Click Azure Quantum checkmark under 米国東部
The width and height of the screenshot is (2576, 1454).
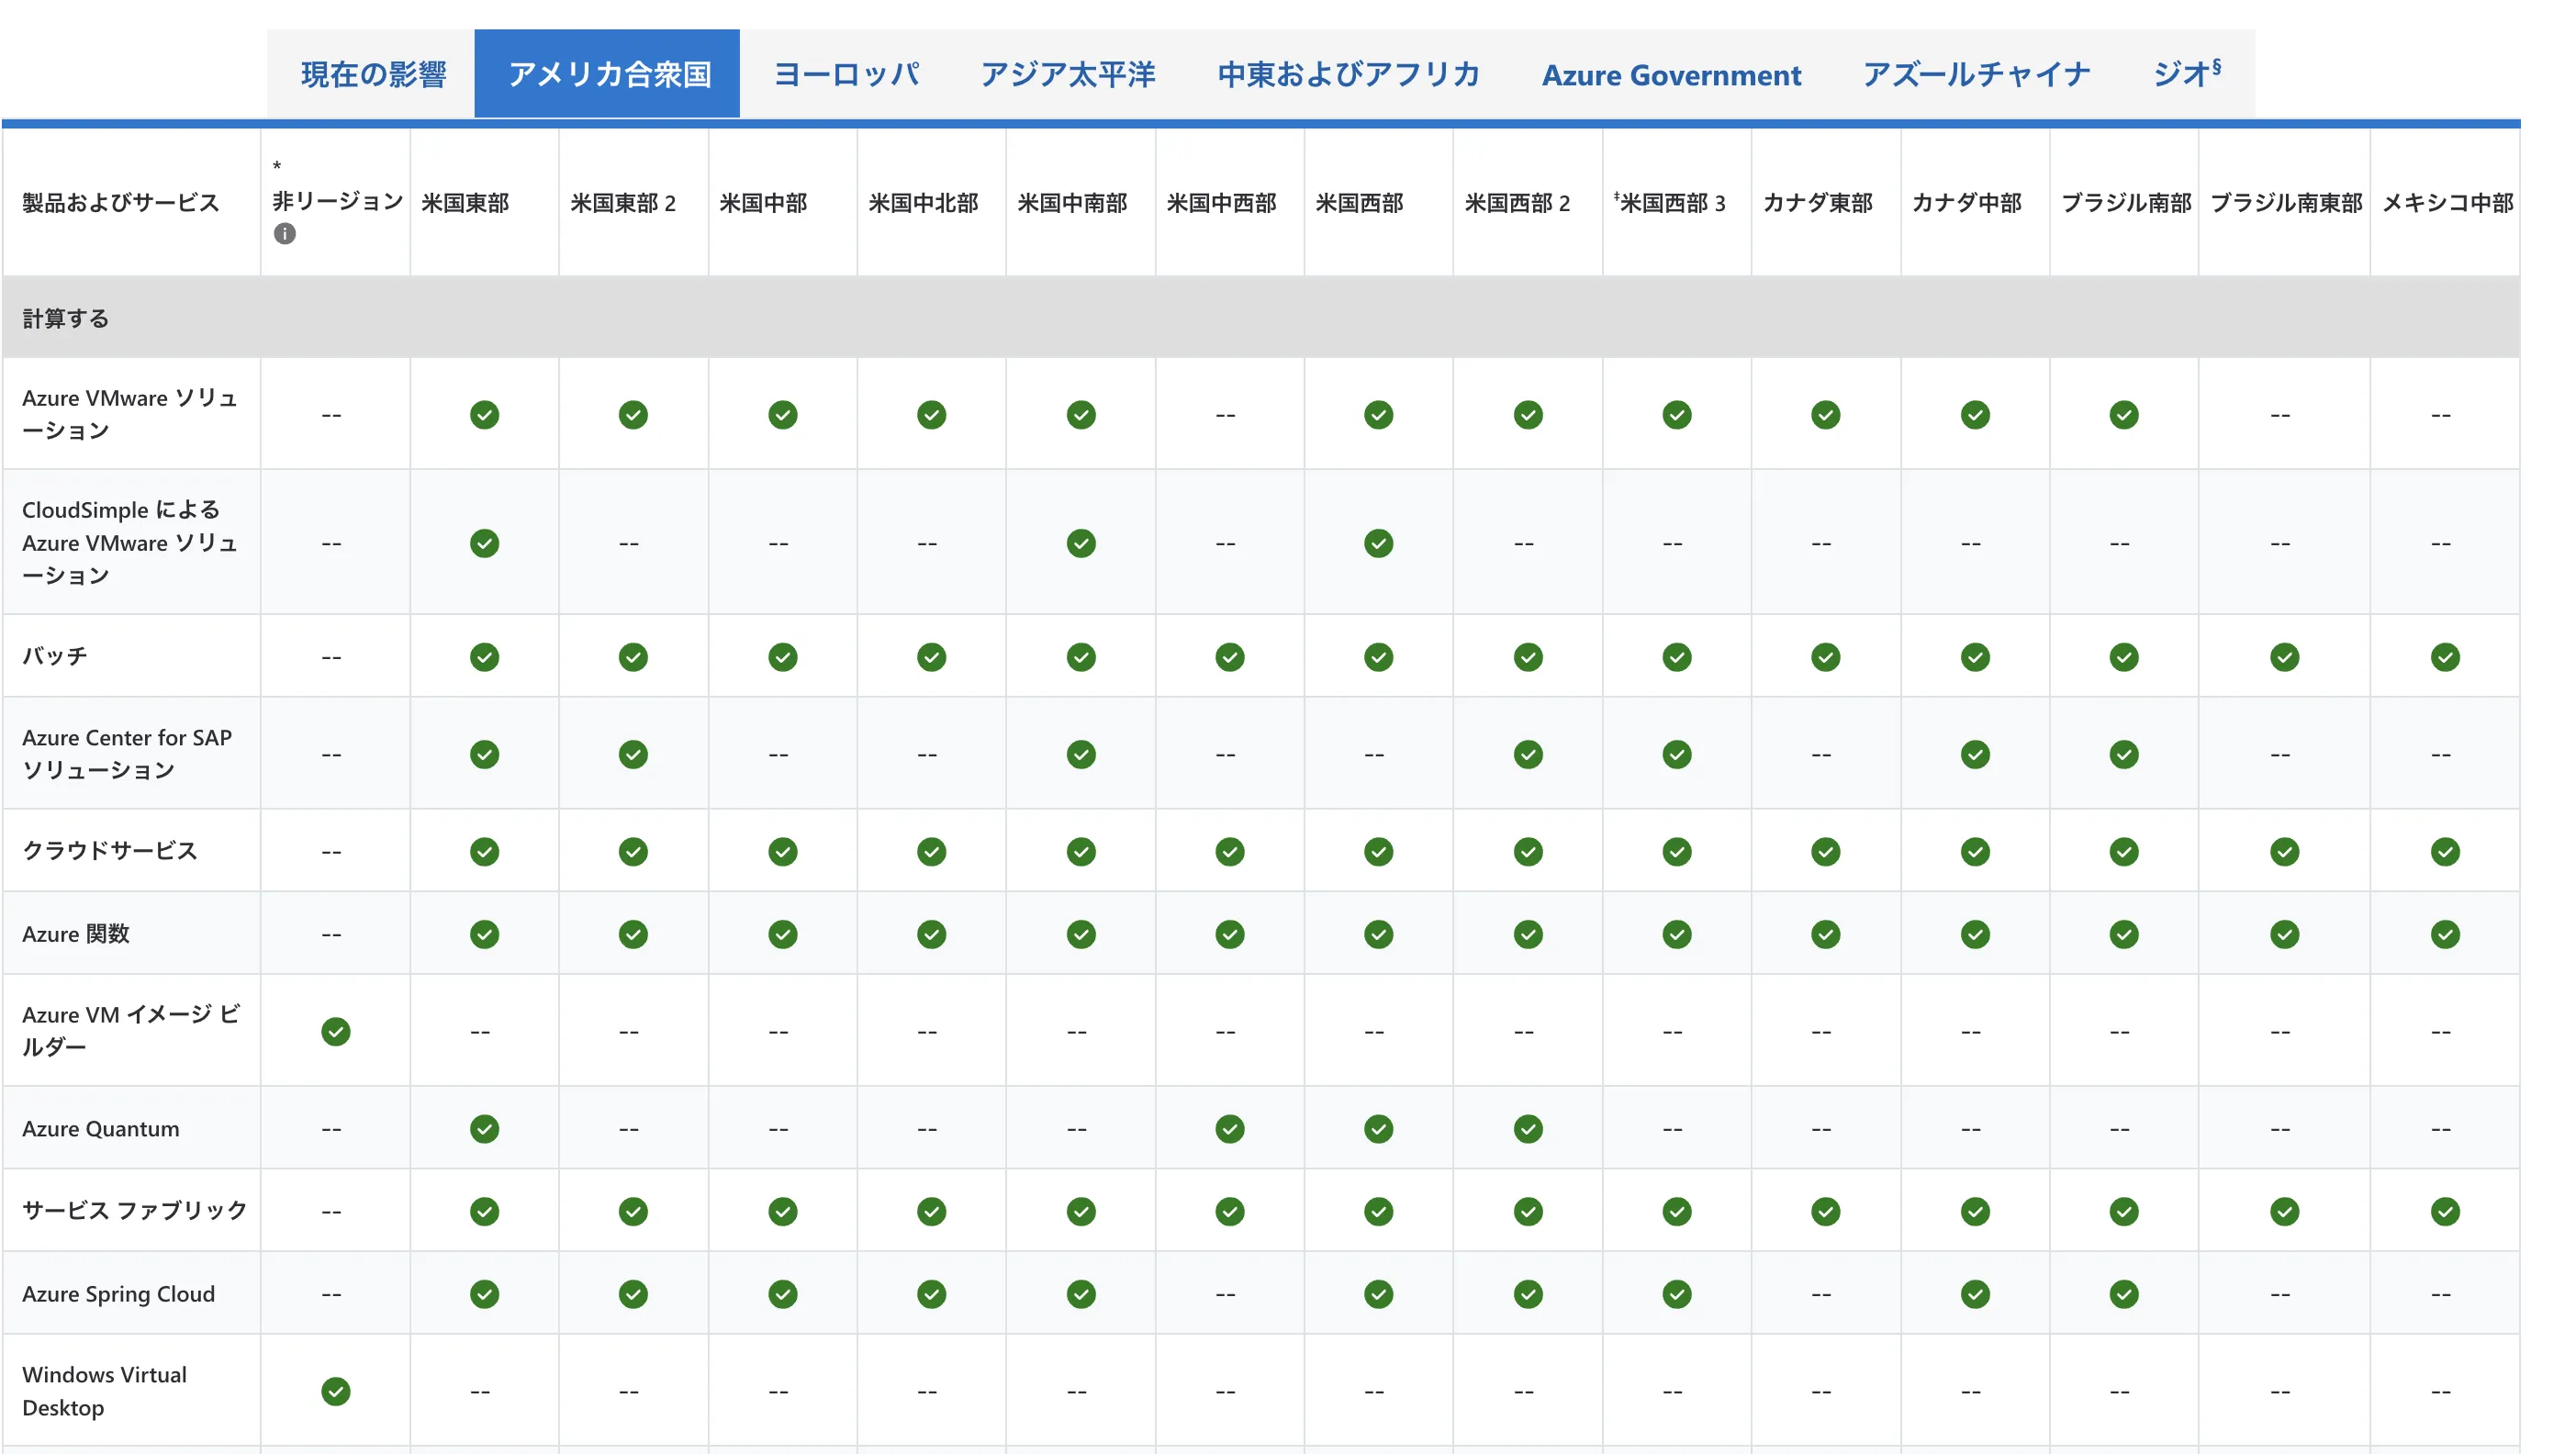484,1128
